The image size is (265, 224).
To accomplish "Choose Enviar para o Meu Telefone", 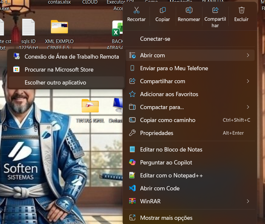I will 190,68.
